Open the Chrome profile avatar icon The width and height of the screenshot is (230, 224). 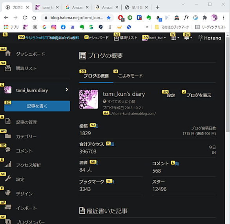pyautogui.click(x=214, y=18)
